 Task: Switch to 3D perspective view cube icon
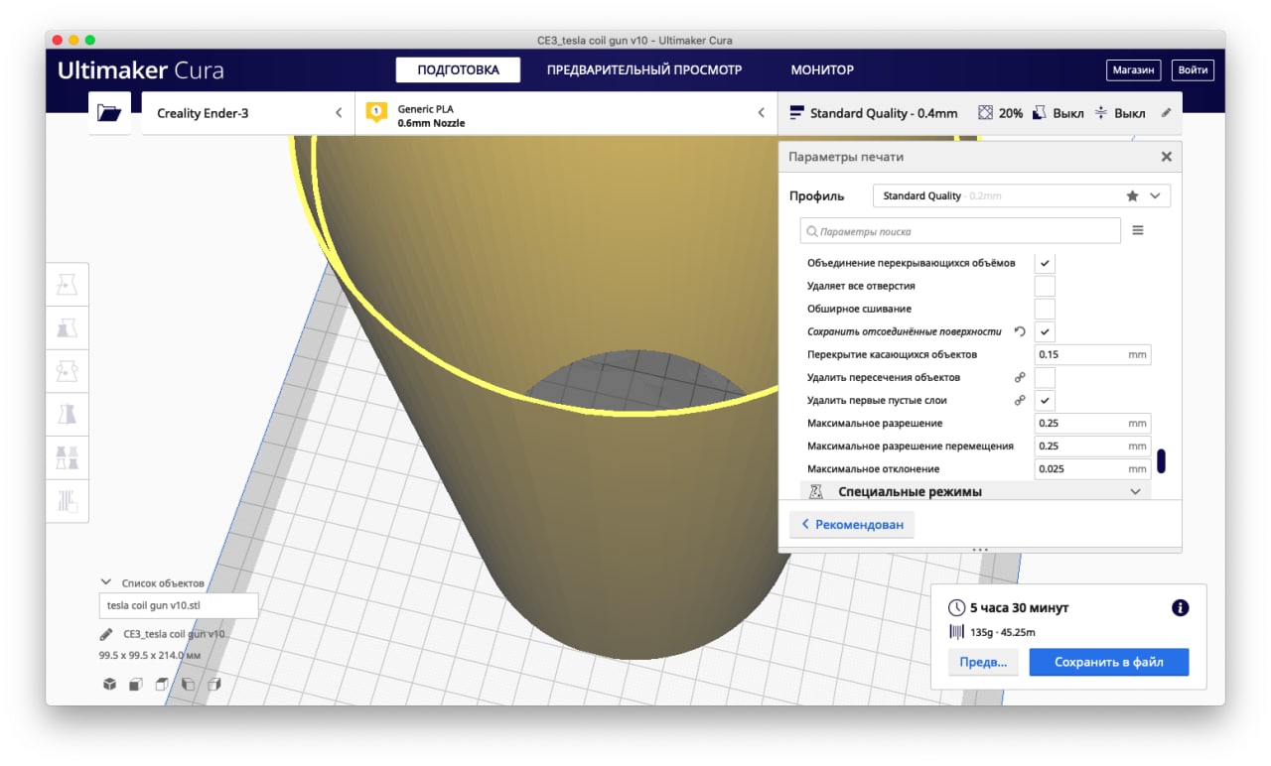point(109,685)
